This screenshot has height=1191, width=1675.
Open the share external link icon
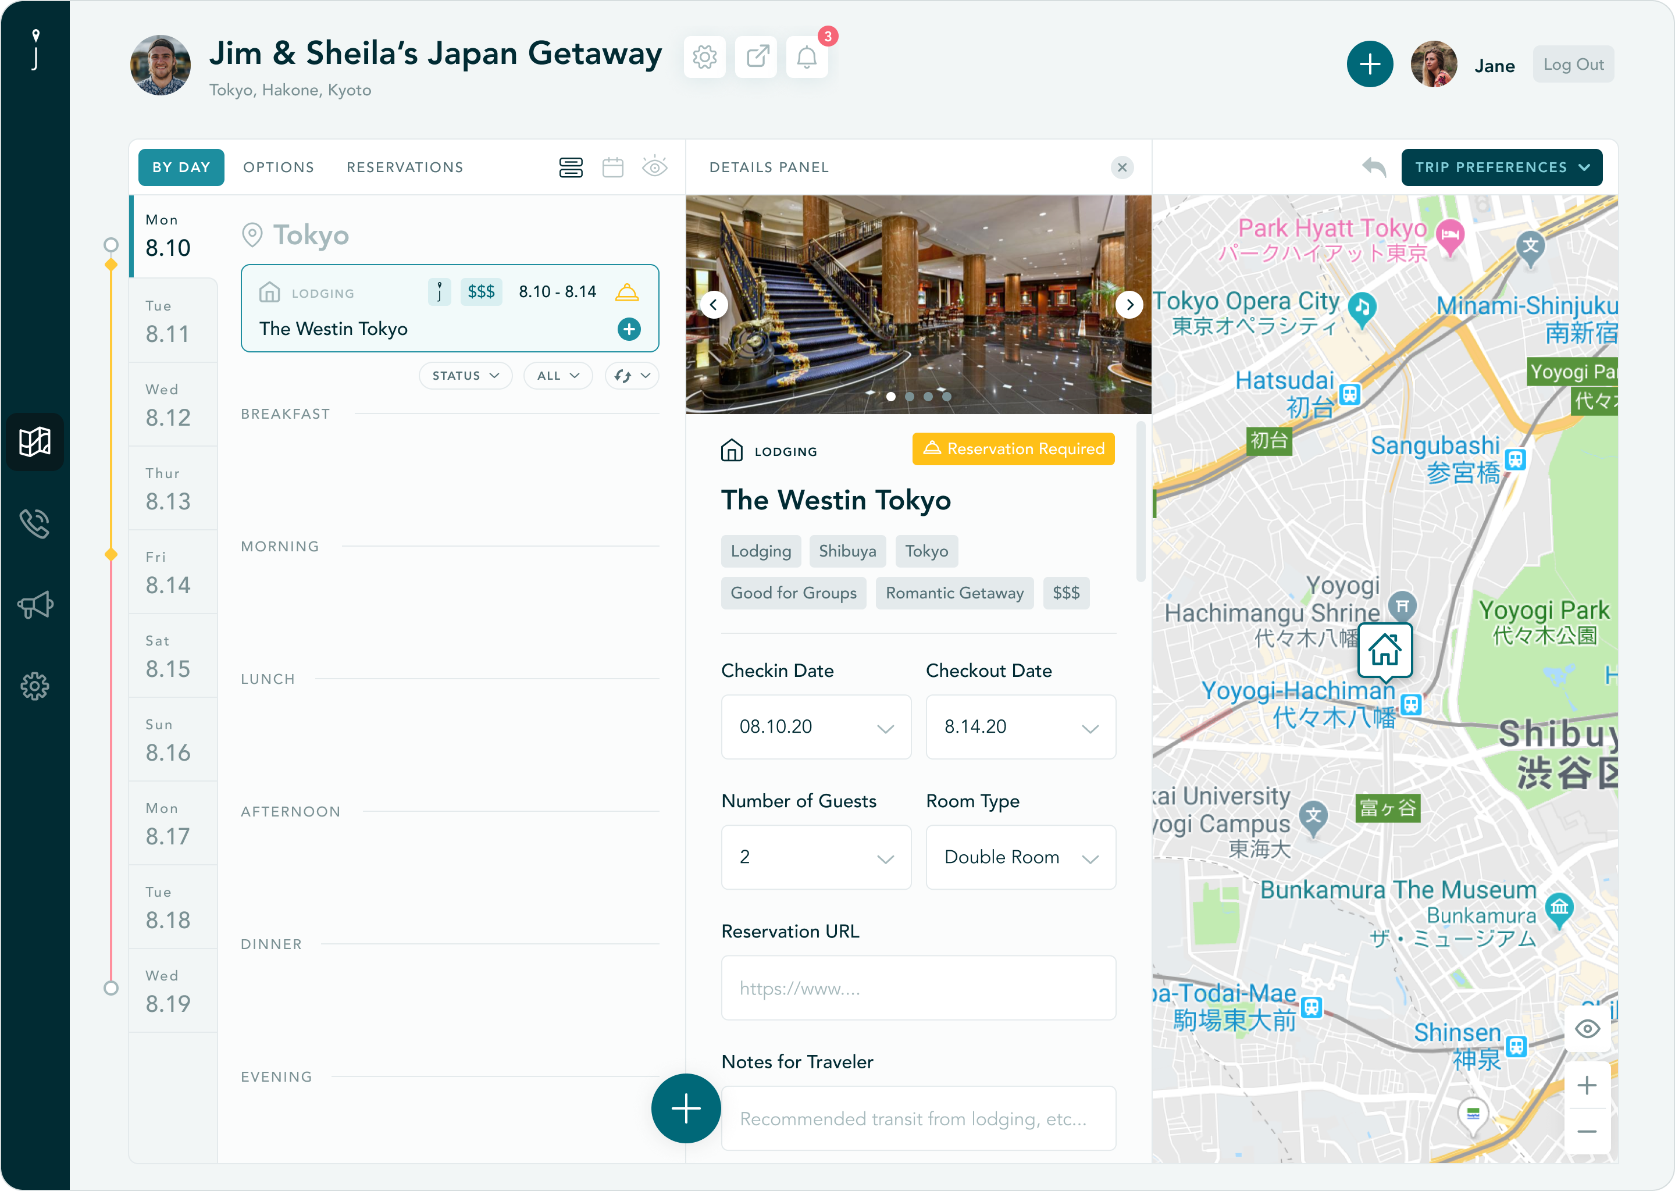click(756, 57)
